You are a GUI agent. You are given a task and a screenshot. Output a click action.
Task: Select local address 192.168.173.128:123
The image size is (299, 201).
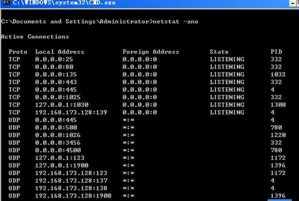(71, 173)
